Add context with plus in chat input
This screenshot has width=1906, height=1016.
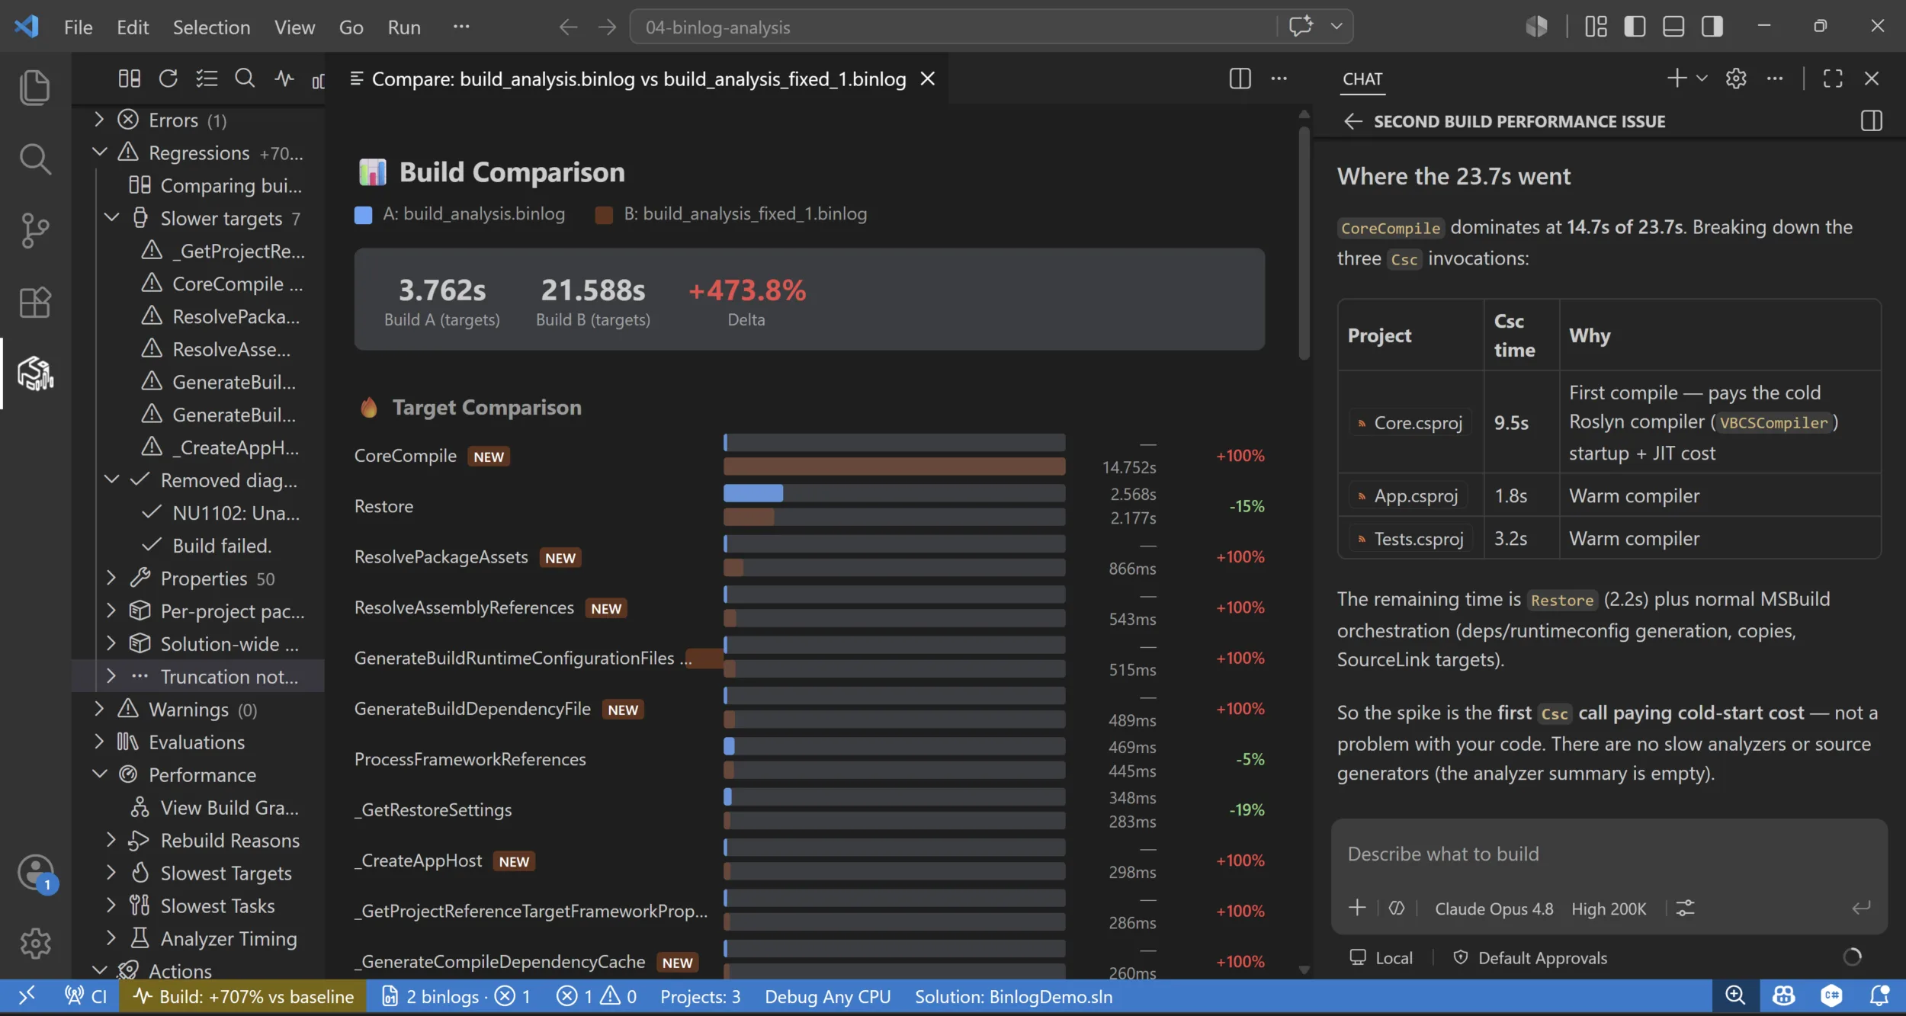pyautogui.click(x=1357, y=908)
